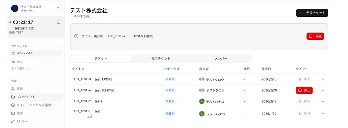Click the folder icon next to プロジェクト under 管理
The width and height of the screenshot is (348, 128).
[x=13, y=97]
